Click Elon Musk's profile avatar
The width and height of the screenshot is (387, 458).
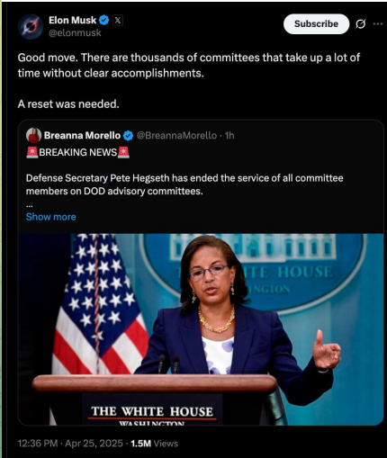coord(31,27)
